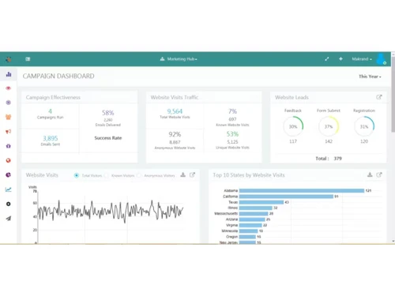This screenshot has height=296, width=395.
Task: Toggle the sidebar menu icon in header
Action: pos(28,59)
